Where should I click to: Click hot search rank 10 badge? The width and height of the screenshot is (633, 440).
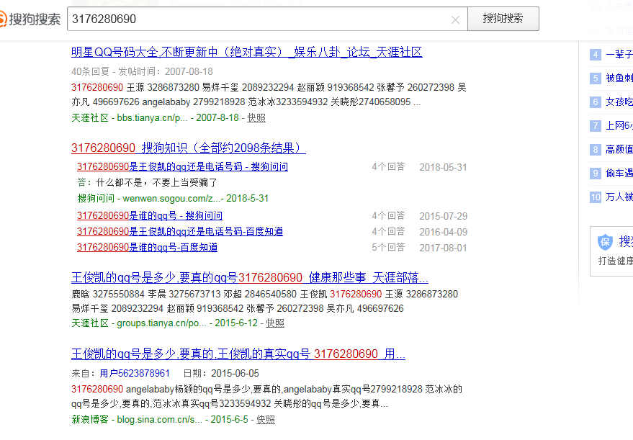[596, 197]
